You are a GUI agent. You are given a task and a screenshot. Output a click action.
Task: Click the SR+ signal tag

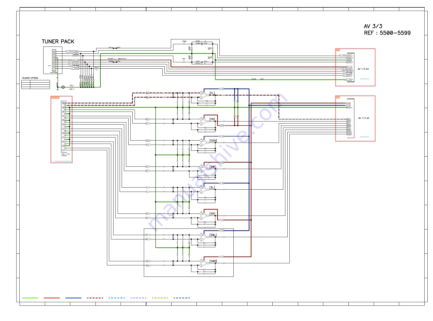pyautogui.click(x=147, y=214)
